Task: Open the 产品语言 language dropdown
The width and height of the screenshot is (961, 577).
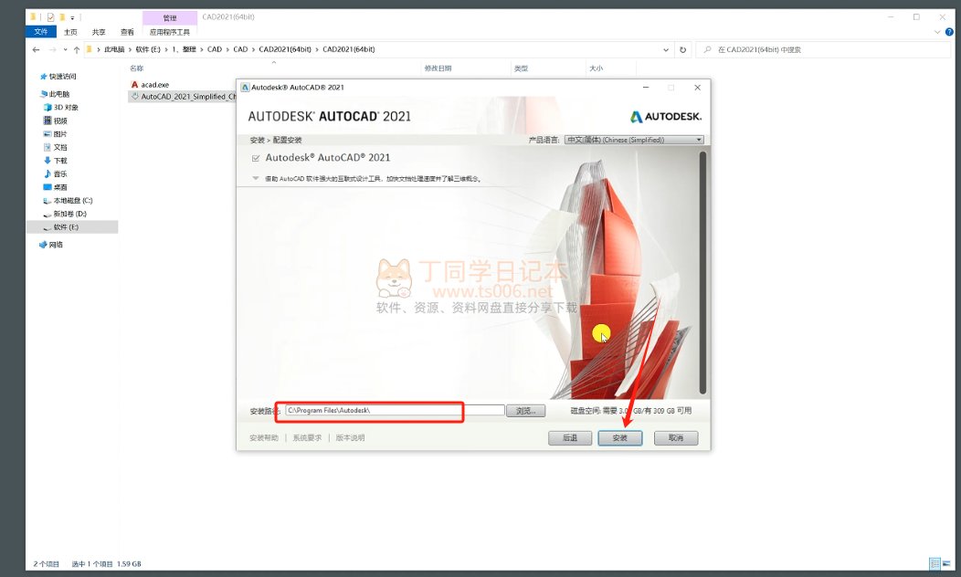Action: click(x=634, y=140)
